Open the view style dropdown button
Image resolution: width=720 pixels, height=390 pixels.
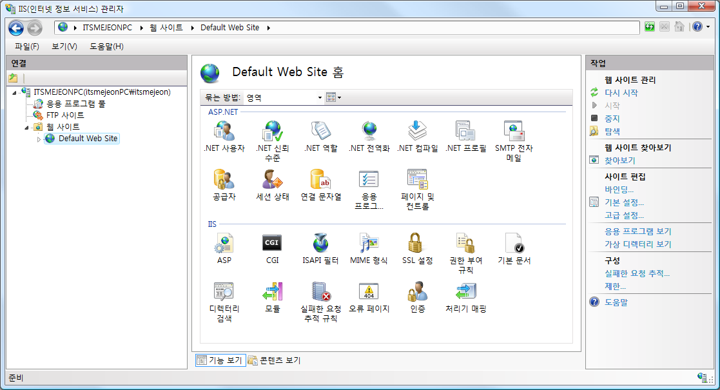point(333,97)
